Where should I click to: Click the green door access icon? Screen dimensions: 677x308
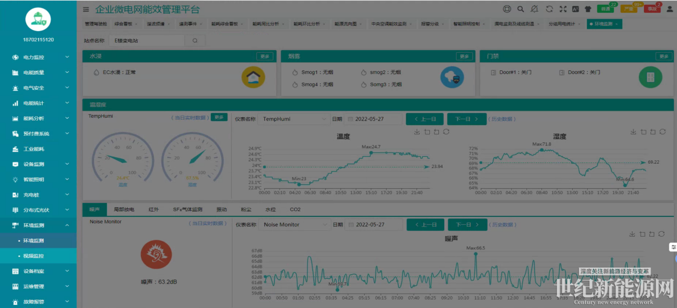(x=650, y=77)
